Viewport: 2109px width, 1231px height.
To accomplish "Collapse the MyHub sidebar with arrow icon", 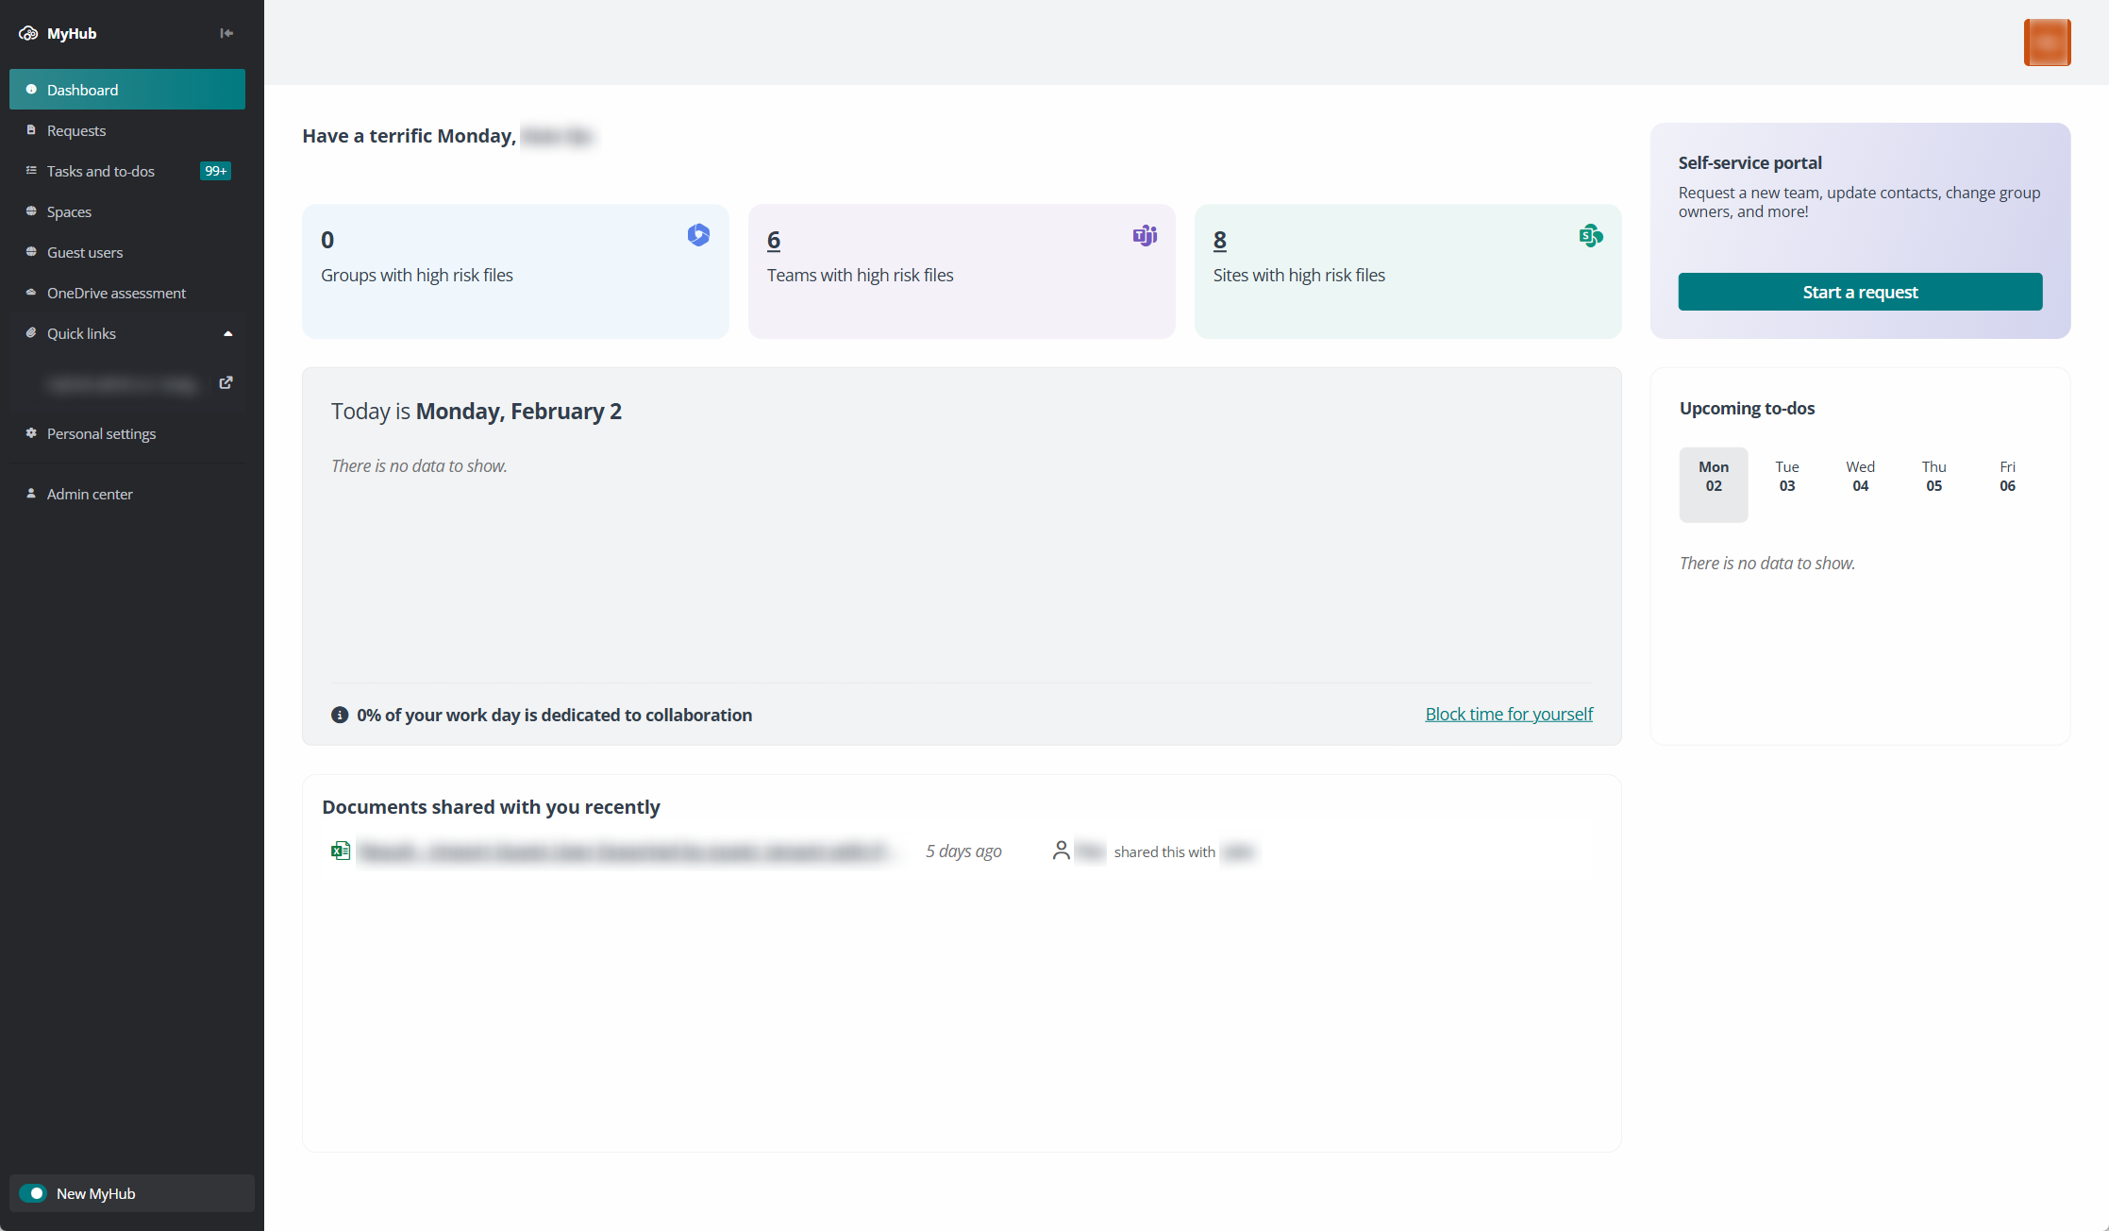I will click(x=226, y=33).
